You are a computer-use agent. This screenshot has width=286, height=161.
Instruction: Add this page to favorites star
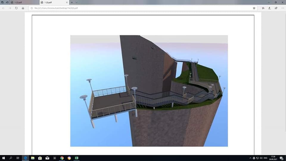coord(254,8)
